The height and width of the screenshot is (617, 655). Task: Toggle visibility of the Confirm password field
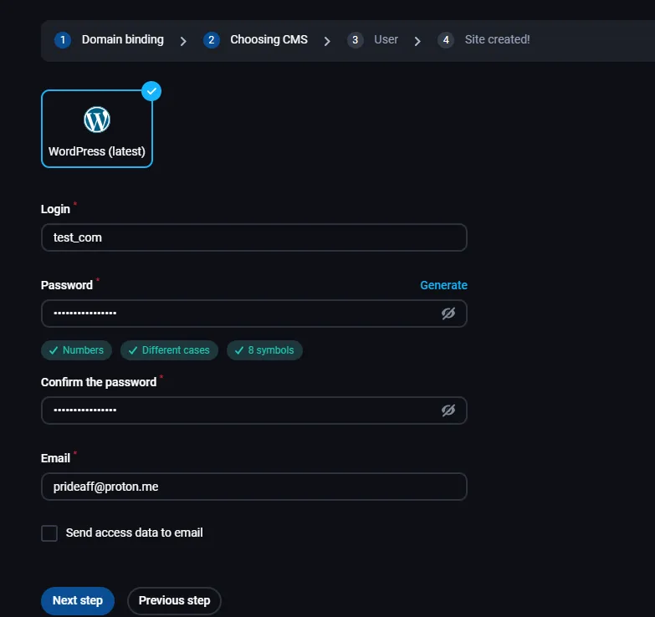(448, 410)
